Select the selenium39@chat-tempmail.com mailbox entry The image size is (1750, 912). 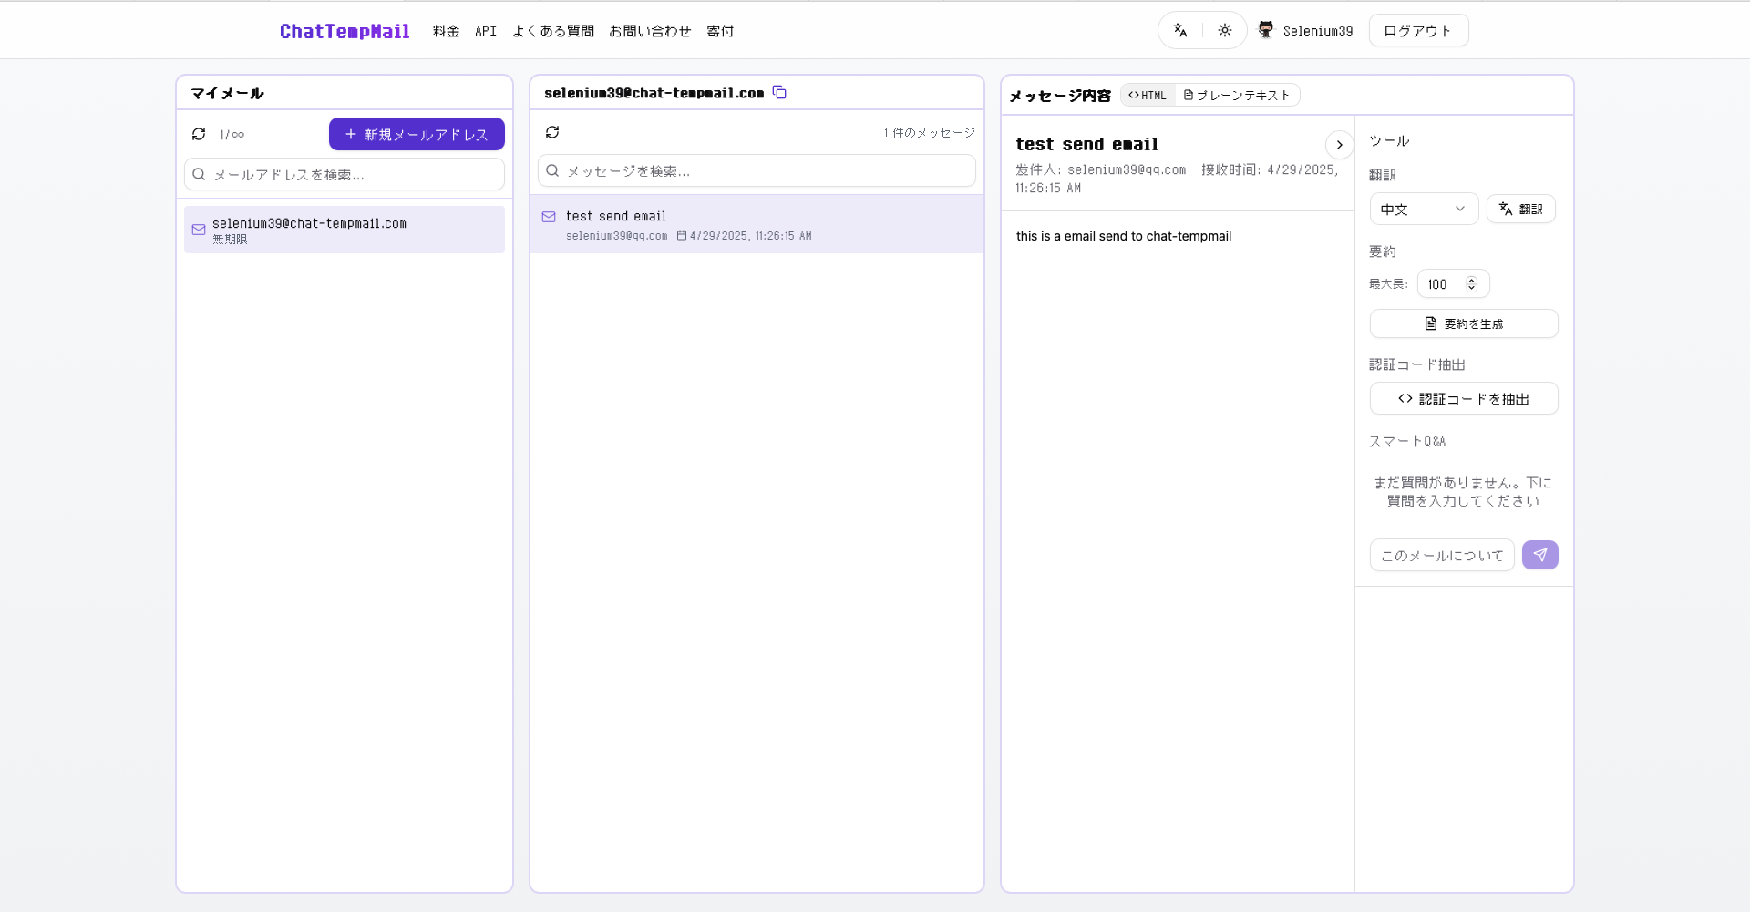(x=344, y=230)
